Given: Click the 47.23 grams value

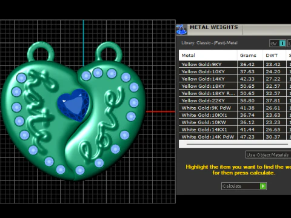Looking at the screenshot, I should coord(247,137).
